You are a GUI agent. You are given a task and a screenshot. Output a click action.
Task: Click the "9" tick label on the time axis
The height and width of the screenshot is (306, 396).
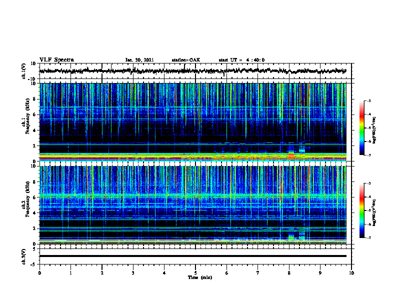320,273
